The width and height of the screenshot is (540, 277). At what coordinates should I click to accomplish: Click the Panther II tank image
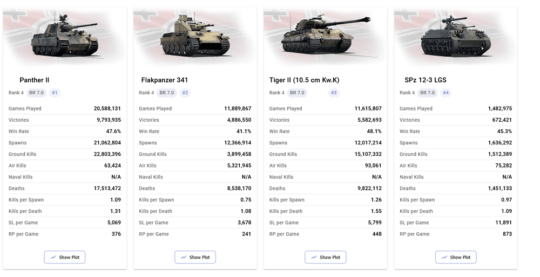point(65,37)
